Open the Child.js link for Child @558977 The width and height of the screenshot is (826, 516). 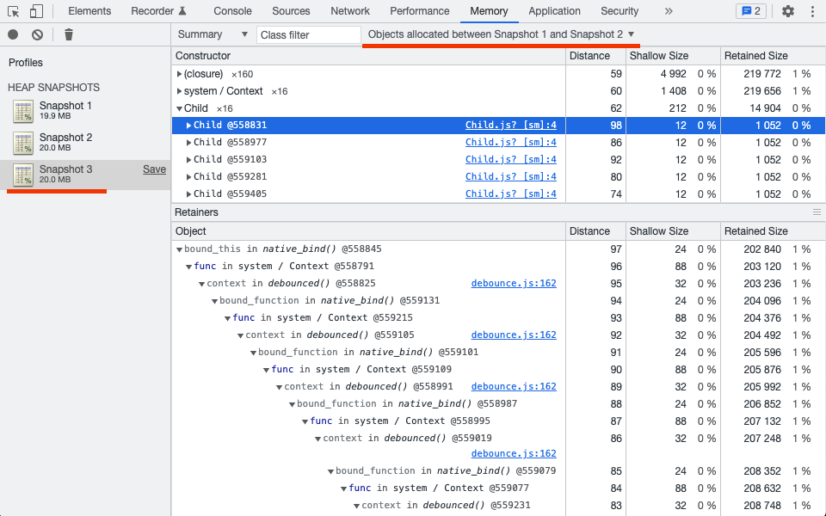(x=510, y=143)
